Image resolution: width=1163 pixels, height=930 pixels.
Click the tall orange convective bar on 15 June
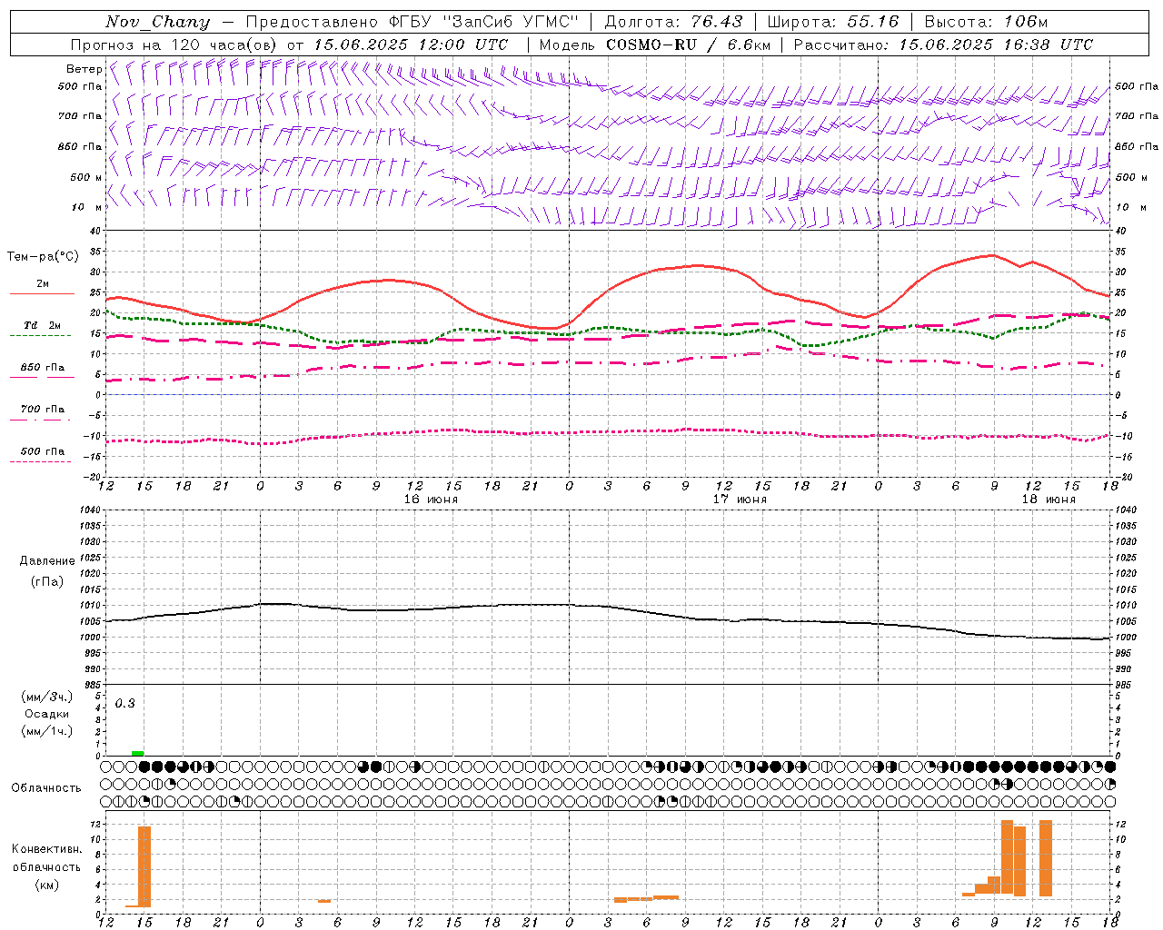click(x=144, y=866)
